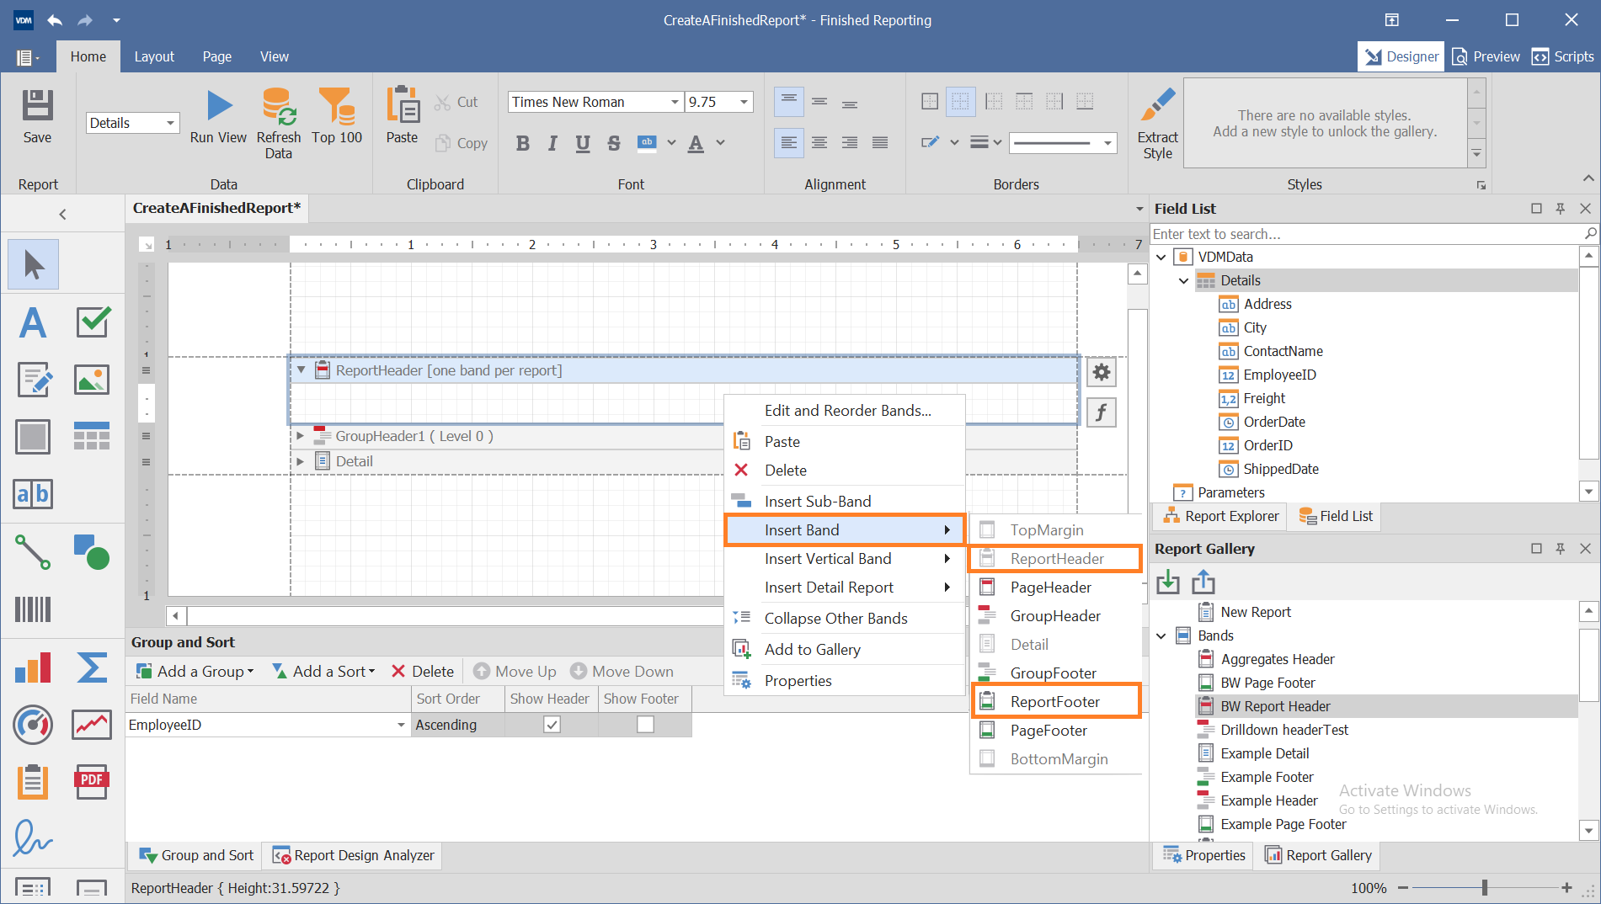Image resolution: width=1601 pixels, height=904 pixels.
Task: Select the Picture Box toolbox icon
Action: 91,380
